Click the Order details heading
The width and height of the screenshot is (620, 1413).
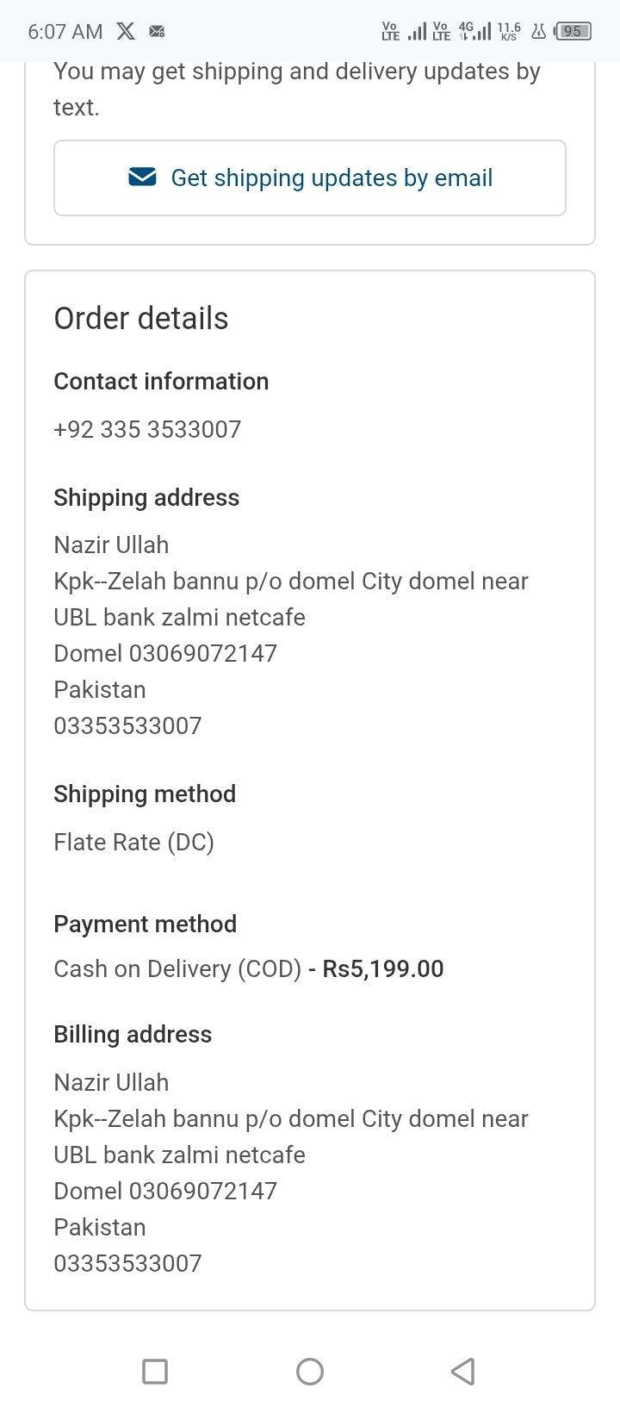141,319
